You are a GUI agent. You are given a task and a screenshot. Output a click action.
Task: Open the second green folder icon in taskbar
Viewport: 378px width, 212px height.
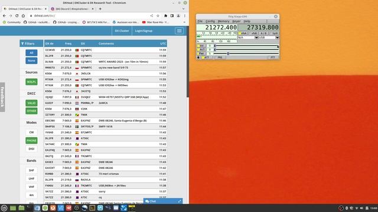(x=21, y=208)
